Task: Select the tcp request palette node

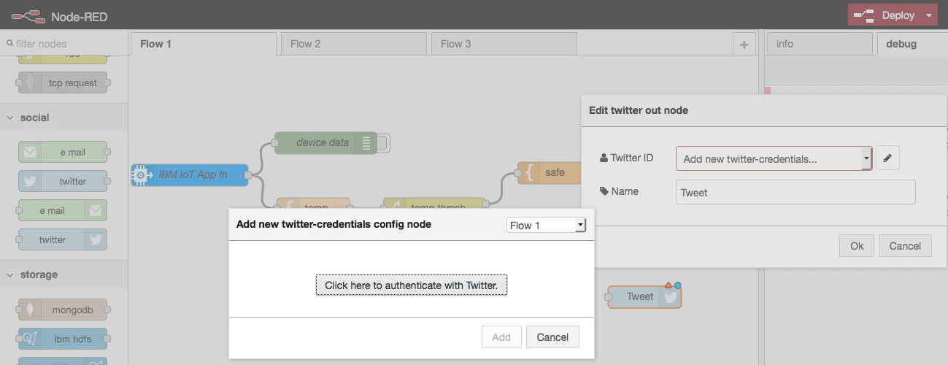Action: tap(63, 83)
